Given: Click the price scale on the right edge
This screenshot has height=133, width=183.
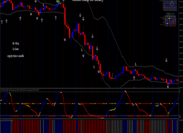Looking at the screenshot, I should 181,44.
